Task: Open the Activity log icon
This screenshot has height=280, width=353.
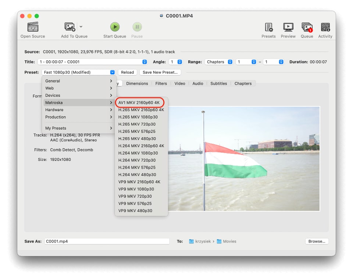Action: [x=325, y=27]
